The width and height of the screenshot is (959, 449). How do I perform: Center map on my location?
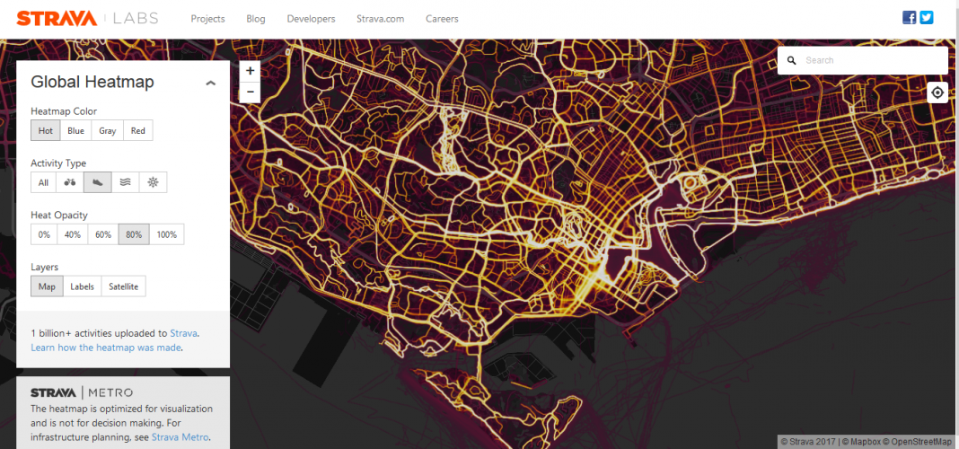937,92
